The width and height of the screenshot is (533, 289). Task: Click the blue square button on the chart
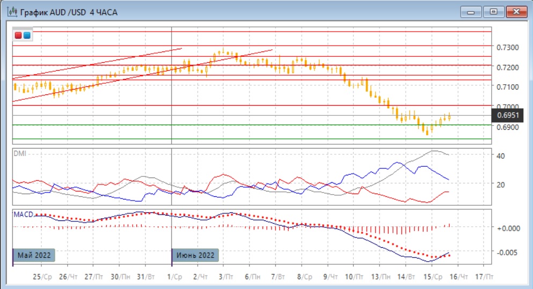[x=26, y=35]
